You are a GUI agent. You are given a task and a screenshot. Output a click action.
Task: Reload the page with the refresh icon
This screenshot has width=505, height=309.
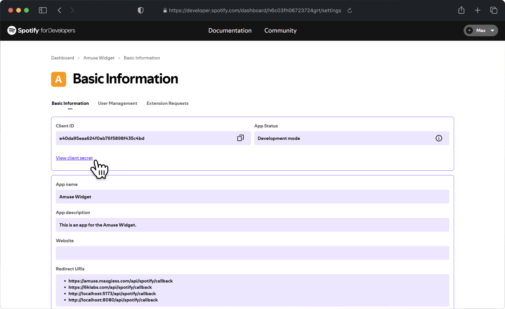click(350, 11)
